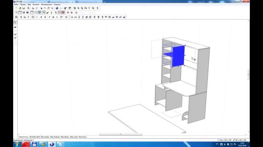This screenshot has height=147, width=263.
Task: Create a new project with the blank page icon
Action: point(16,8)
